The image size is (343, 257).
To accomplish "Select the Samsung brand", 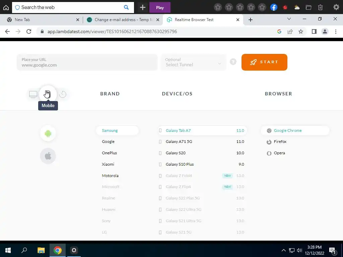I will 117,131.
